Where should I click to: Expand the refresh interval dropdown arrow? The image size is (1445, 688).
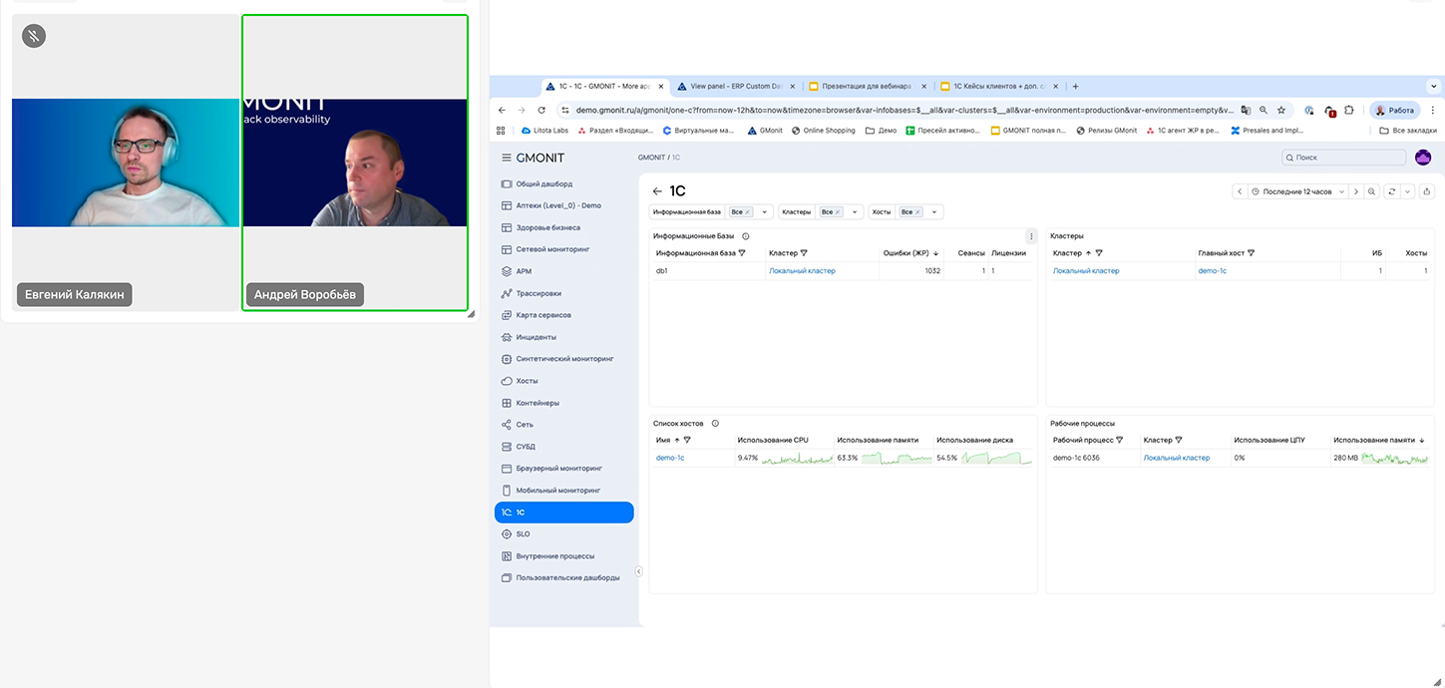coord(1407,191)
